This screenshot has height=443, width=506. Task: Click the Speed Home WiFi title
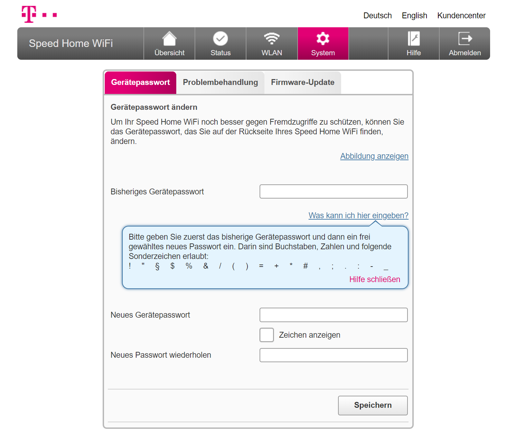[x=71, y=44]
